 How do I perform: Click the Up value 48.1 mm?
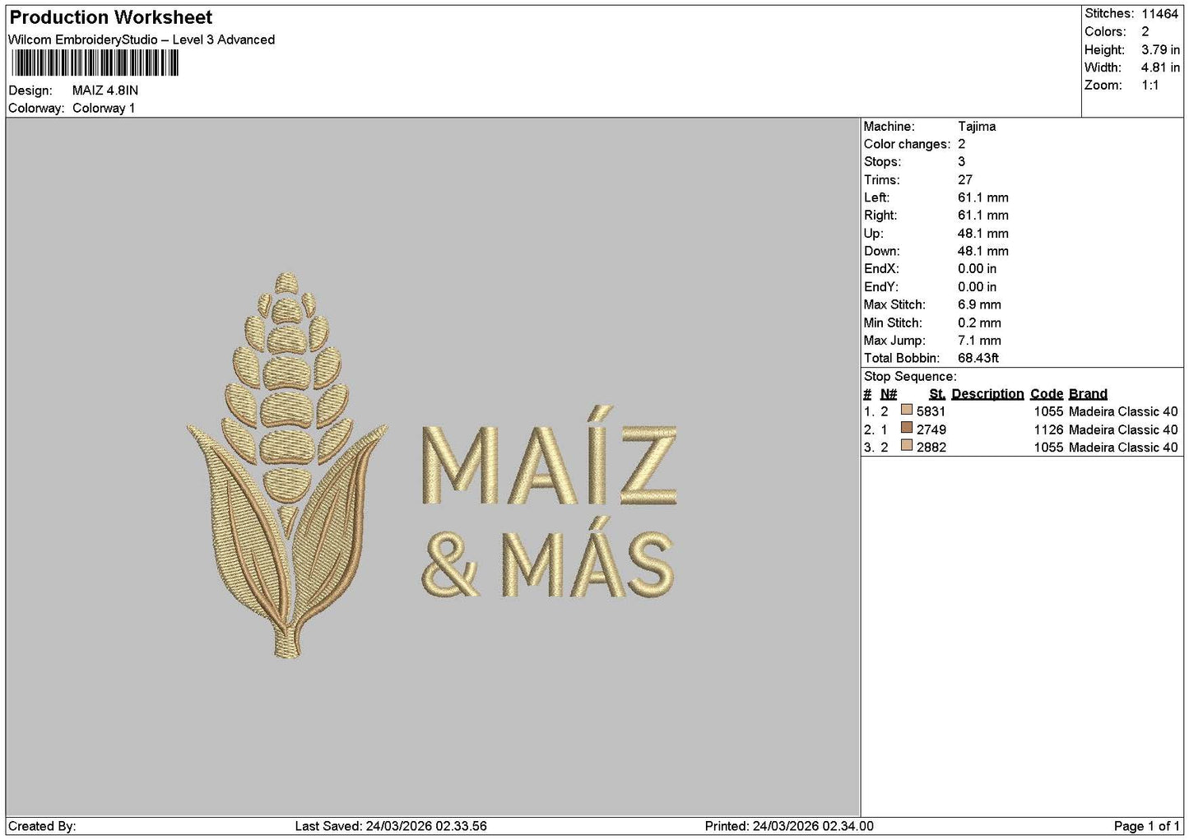point(983,234)
